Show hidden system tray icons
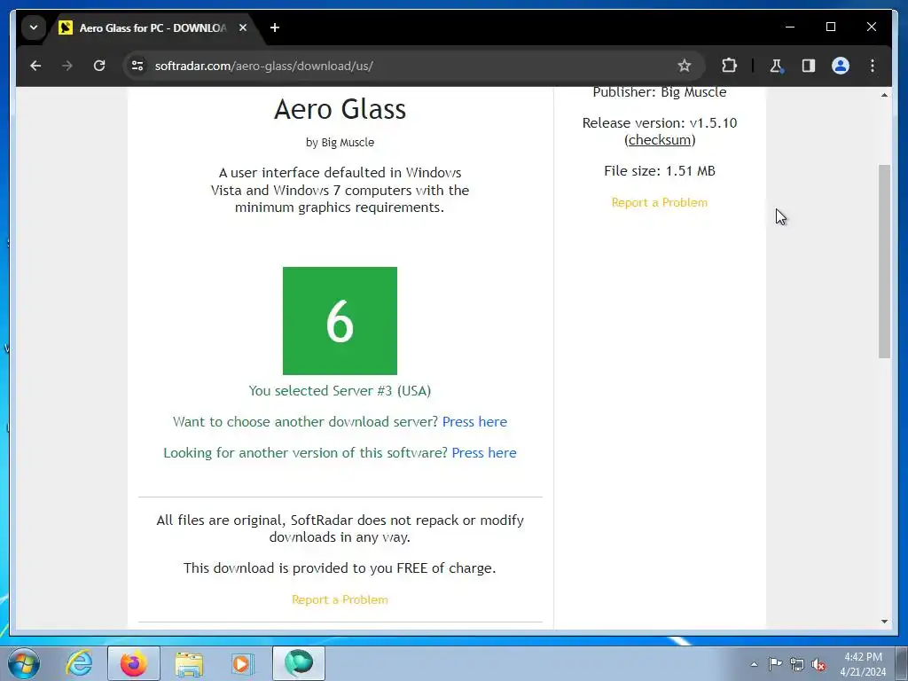Image resolution: width=908 pixels, height=681 pixels. pos(754,664)
